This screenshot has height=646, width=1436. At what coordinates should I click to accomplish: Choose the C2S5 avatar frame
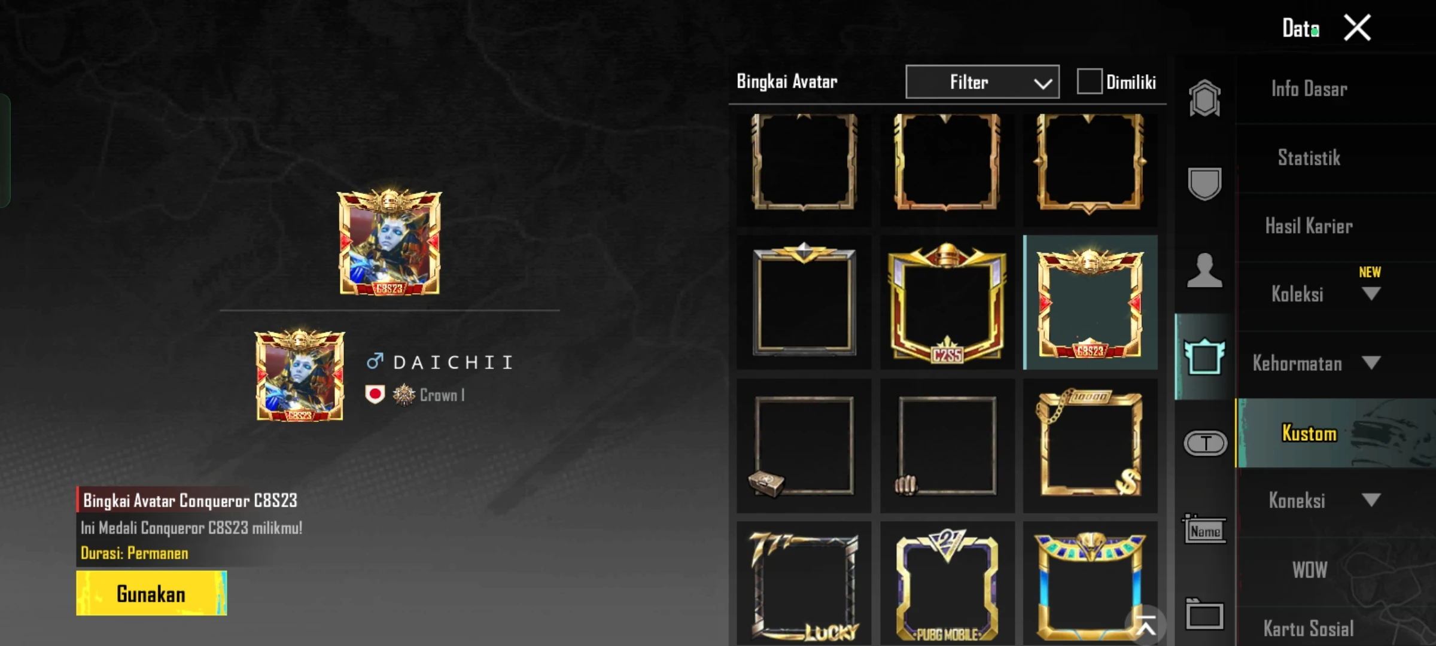tap(947, 302)
